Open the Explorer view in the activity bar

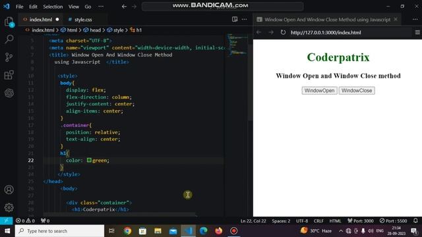point(9,22)
